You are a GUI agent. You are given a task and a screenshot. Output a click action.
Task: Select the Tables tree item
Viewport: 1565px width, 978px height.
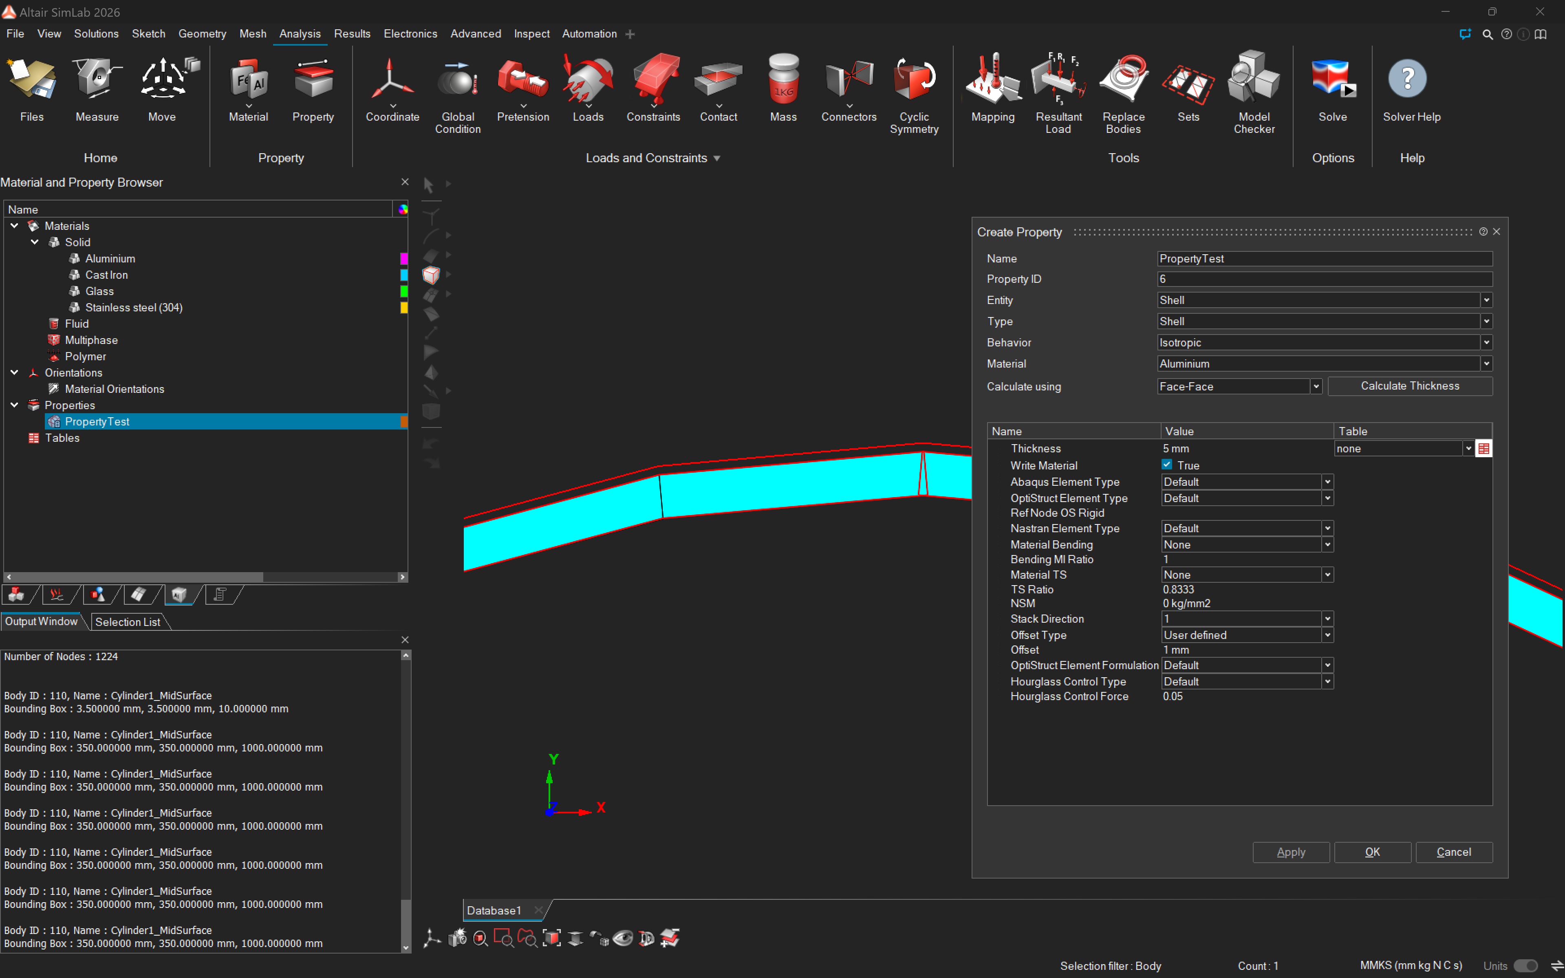pos(62,438)
